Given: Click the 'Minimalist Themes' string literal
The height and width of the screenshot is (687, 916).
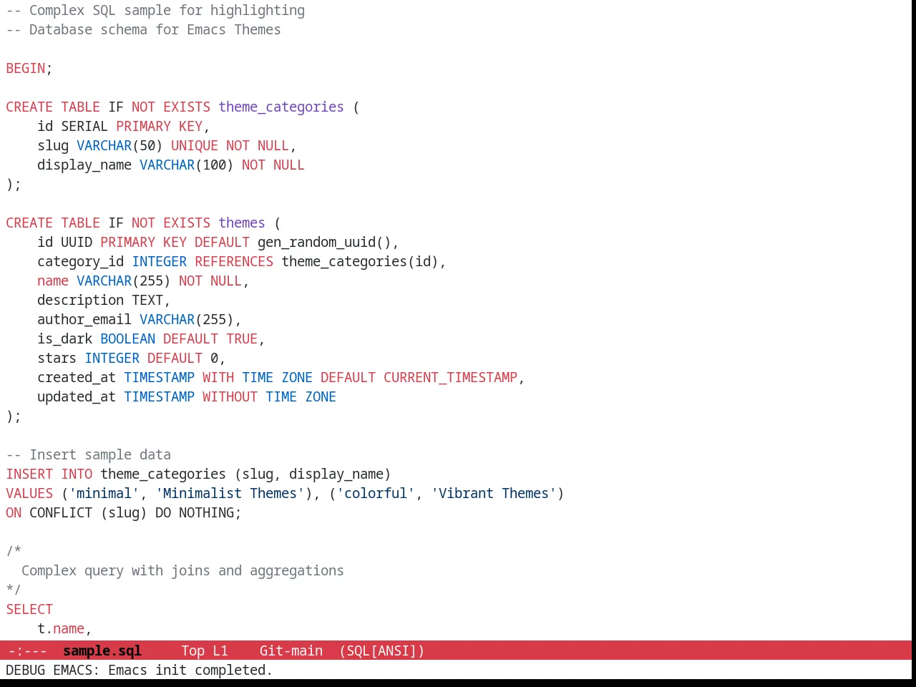Looking at the screenshot, I should [x=230, y=493].
